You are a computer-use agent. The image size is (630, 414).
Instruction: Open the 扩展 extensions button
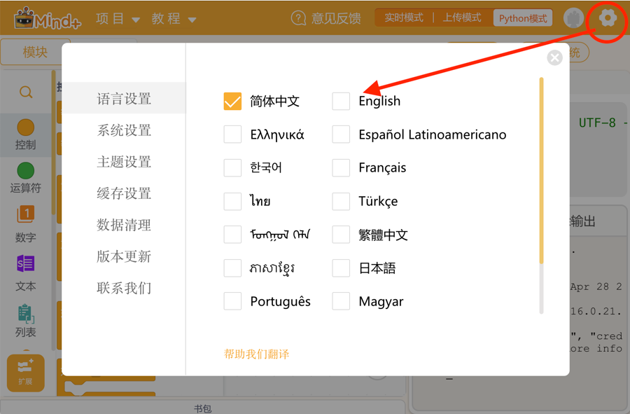(x=26, y=371)
